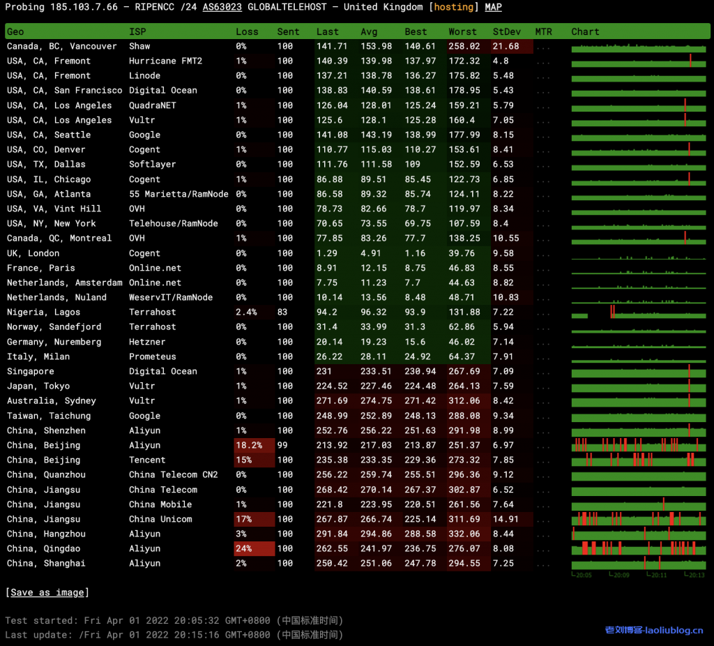The image size is (714, 646).
Task: Open MTR dots for Singapore Digital Ocean row
Action: click(x=543, y=372)
